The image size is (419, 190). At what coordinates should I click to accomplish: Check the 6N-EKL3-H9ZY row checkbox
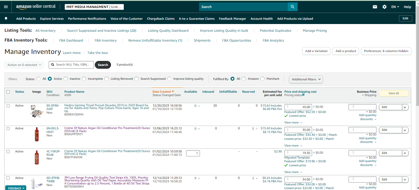click(8, 128)
